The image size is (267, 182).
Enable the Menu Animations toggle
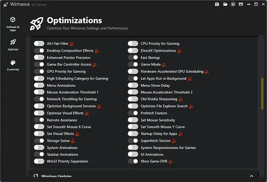(x=39, y=86)
